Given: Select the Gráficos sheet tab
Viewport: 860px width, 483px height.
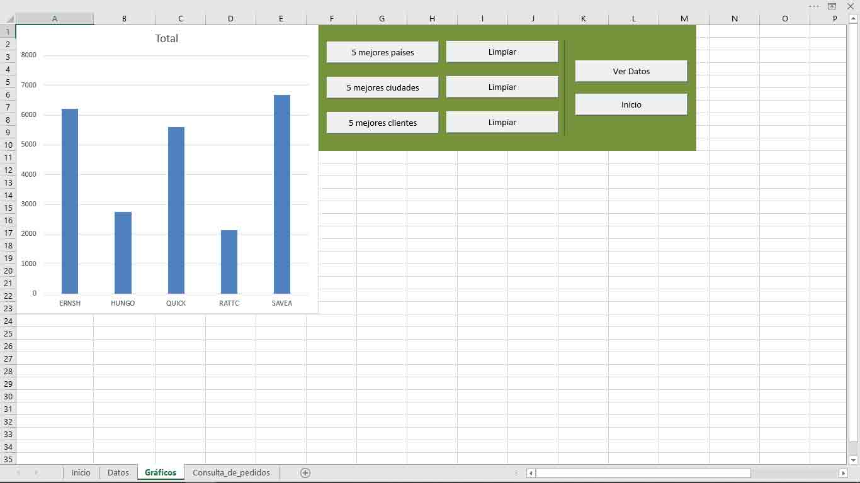Looking at the screenshot, I should coord(161,472).
